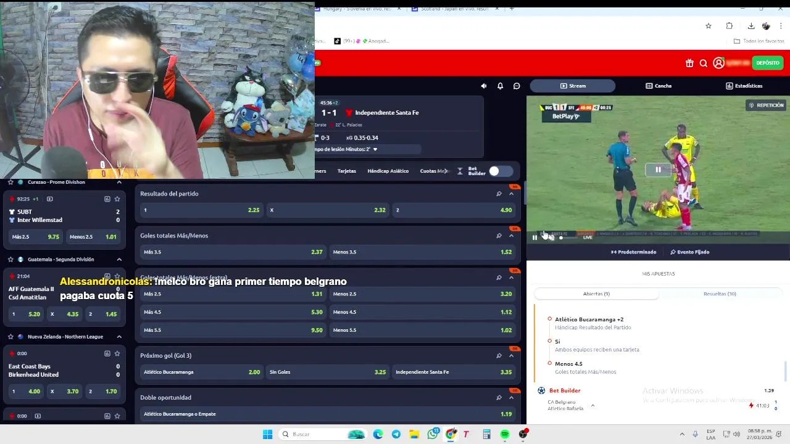Star the East Coast Bays match
The image size is (790, 444).
point(117,353)
